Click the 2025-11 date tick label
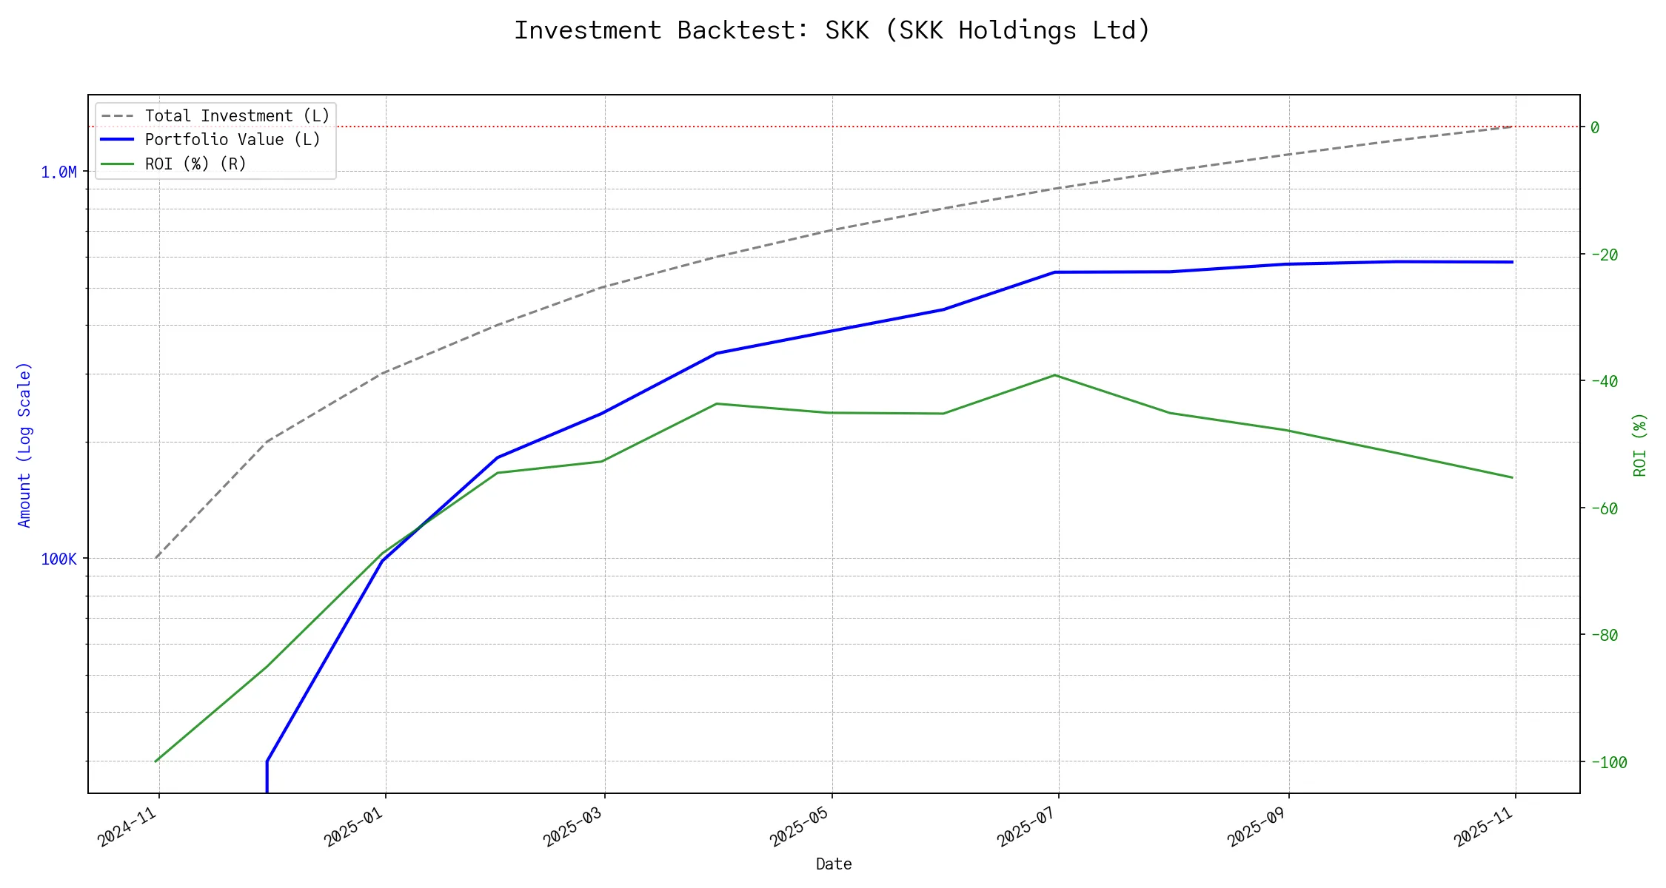The image size is (1666, 888). pyautogui.click(x=1484, y=827)
